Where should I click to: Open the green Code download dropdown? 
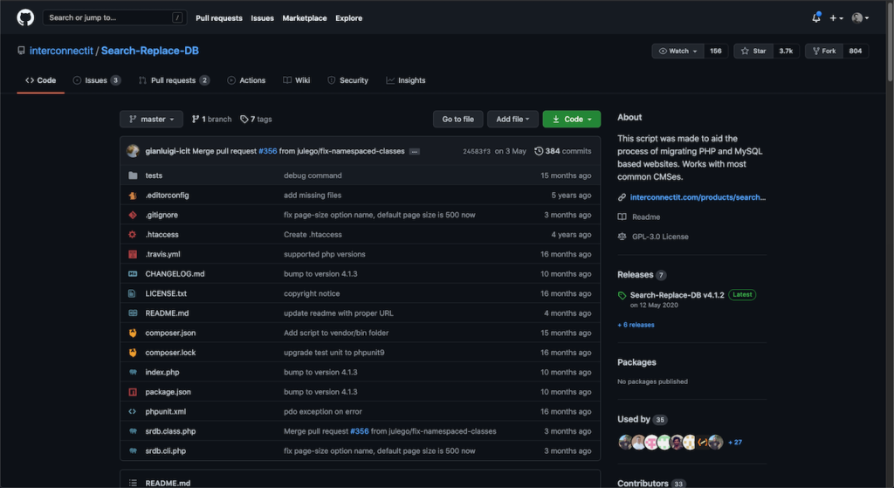571,119
